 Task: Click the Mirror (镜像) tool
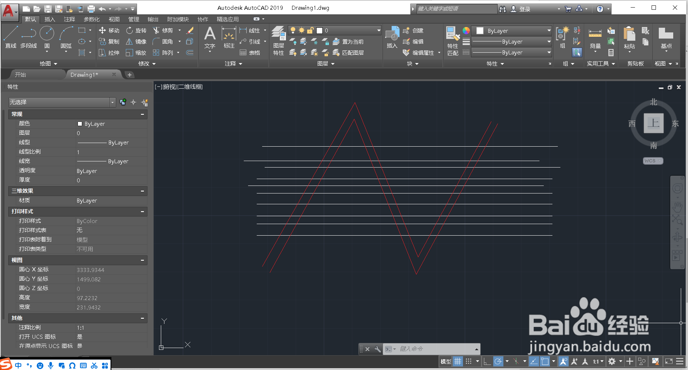coord(136,42)
